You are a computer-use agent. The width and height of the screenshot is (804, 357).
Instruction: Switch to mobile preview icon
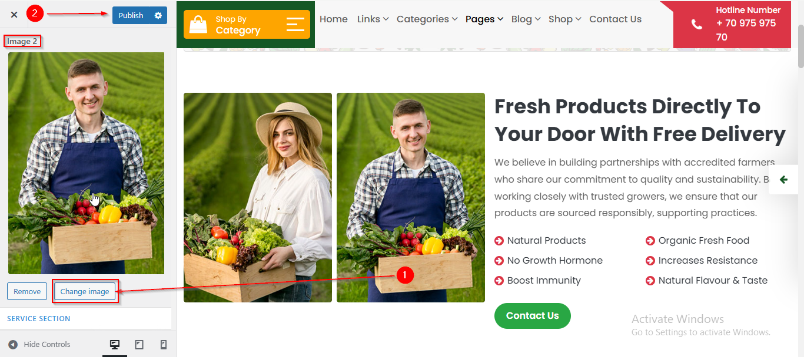click(164, 345)
